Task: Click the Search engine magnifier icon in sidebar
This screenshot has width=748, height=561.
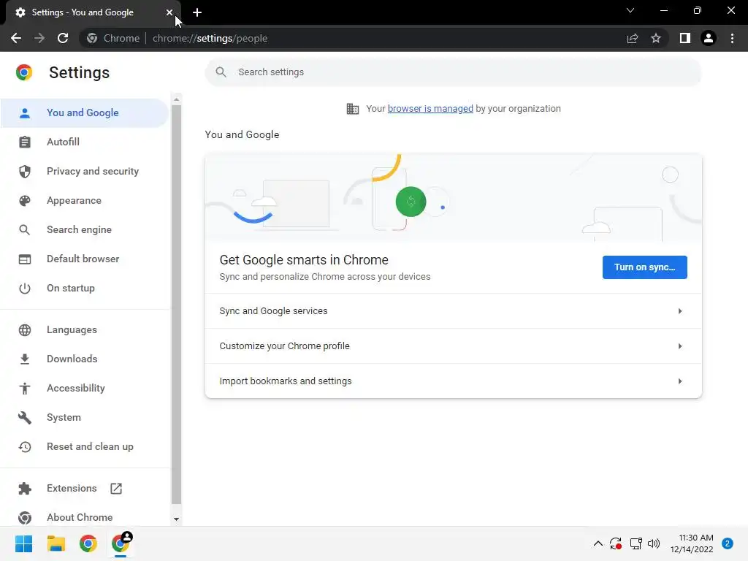Action: coord(25,230)
